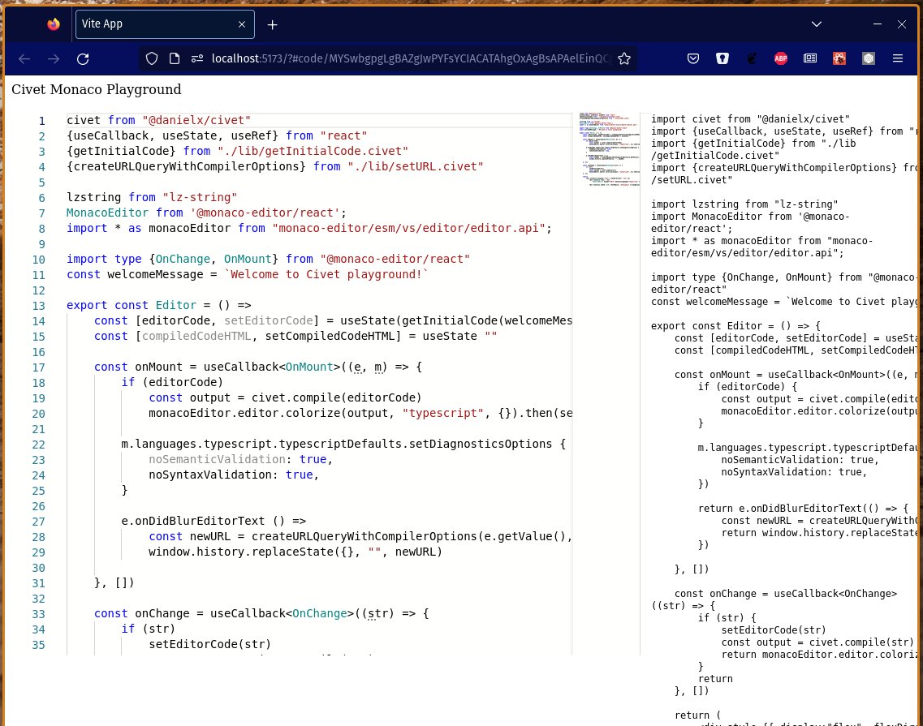Open the site permissions dropdown in address bar
This screenshot has height=726, width=923.
(197, 58)
